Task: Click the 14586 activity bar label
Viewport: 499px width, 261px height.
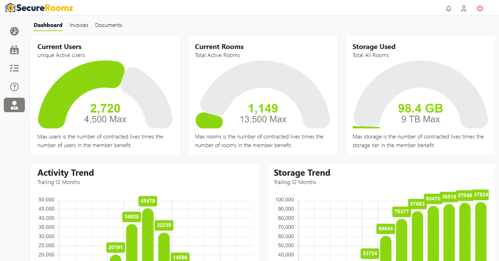Action: [180, 257]
